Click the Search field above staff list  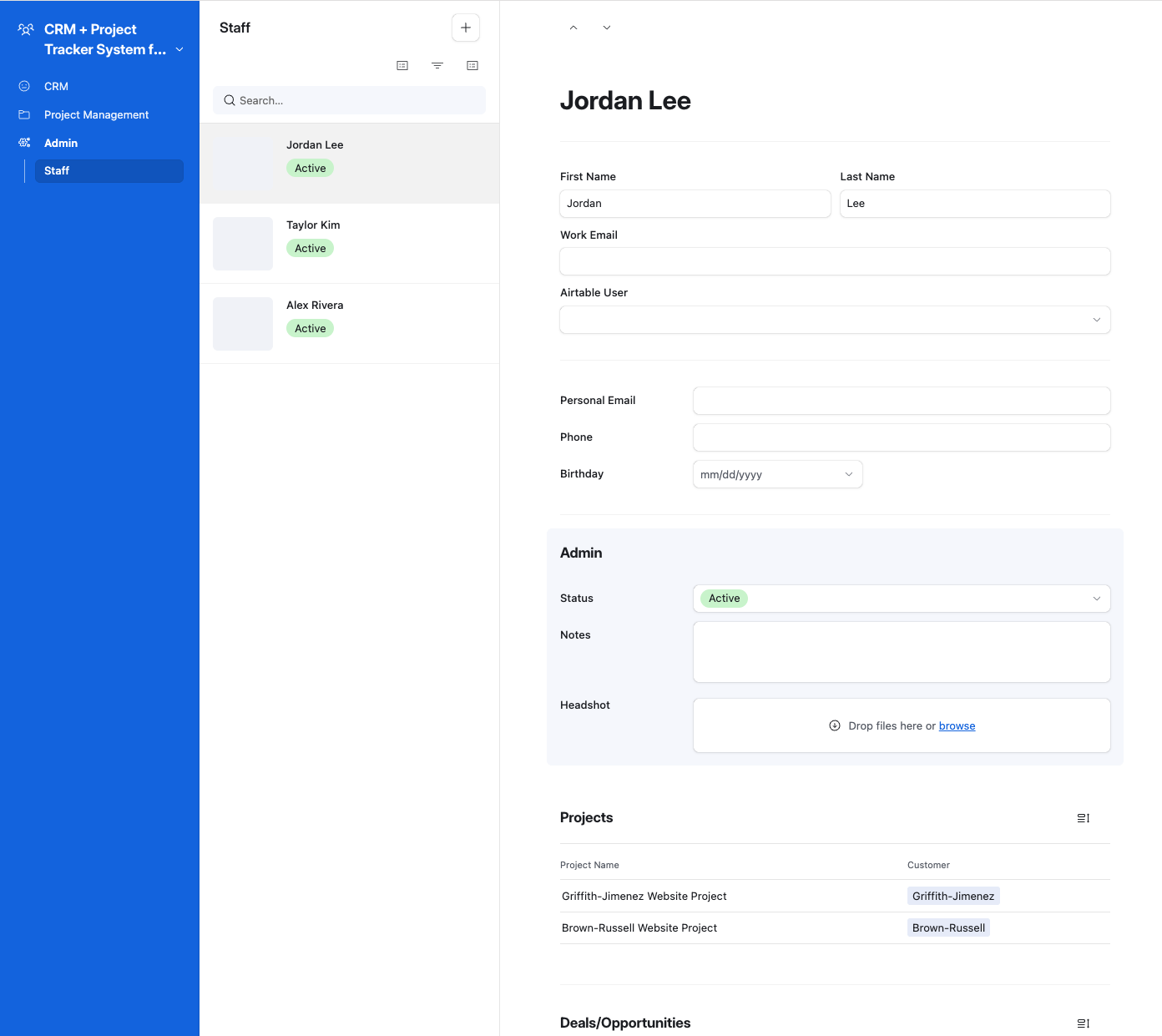(349, 100)
